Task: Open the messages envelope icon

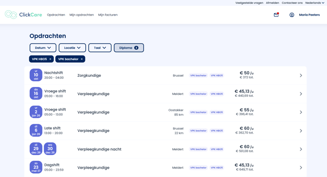Action: pyautogui.click(x=276, y=15)
